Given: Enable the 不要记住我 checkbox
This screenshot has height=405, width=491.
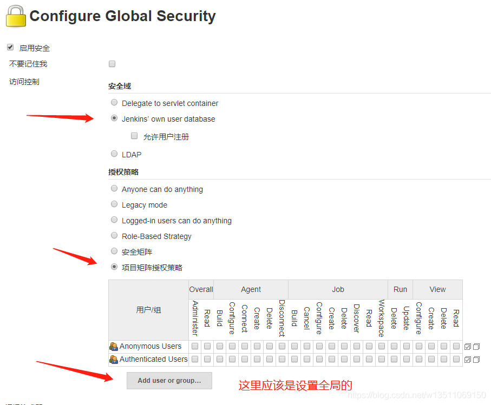Looking at the screenshot, I should [x=112, y=64].
